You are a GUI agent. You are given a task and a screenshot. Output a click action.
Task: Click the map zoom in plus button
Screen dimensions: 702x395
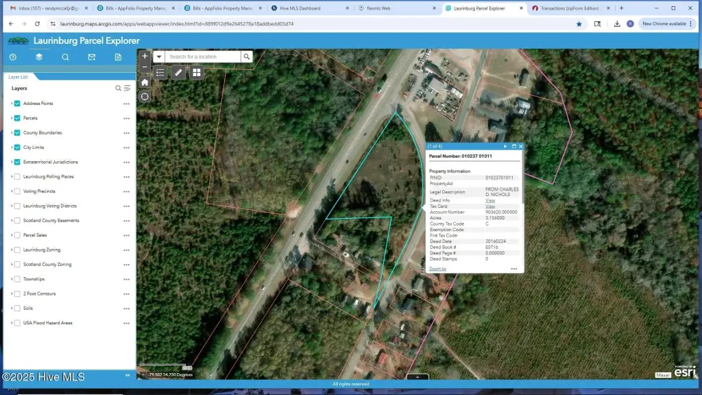coord(145,56)
